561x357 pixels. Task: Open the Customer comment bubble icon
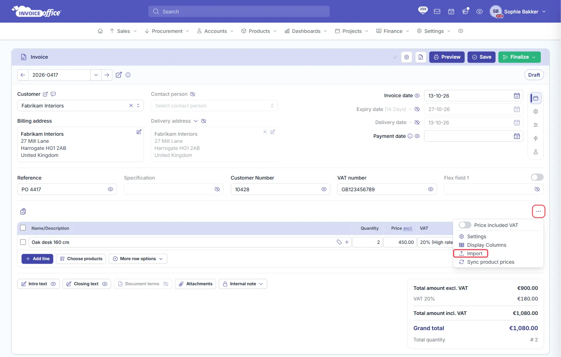[53, 94]
